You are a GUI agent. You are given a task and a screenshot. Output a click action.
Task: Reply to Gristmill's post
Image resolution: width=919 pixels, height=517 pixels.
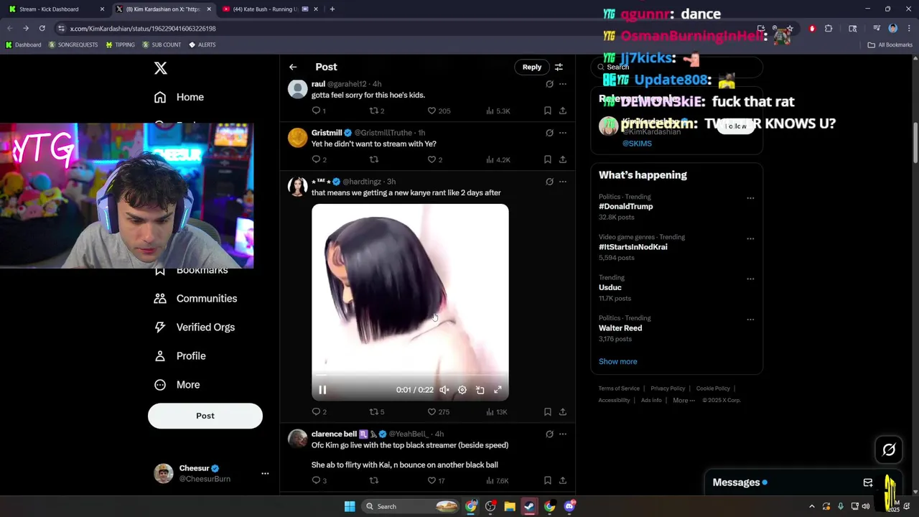click(316, 159)
